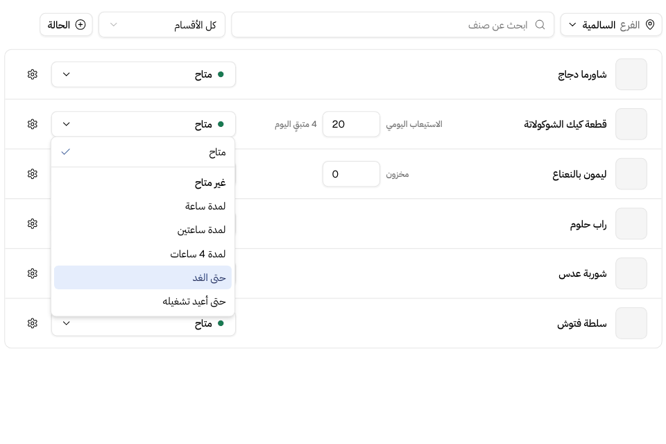
Task: Choose لمدة 4 ساعات from the dropdown
Action: click(143, 254)
